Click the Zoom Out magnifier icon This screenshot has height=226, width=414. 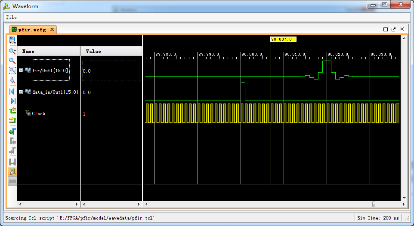click(x=12, y=61)
